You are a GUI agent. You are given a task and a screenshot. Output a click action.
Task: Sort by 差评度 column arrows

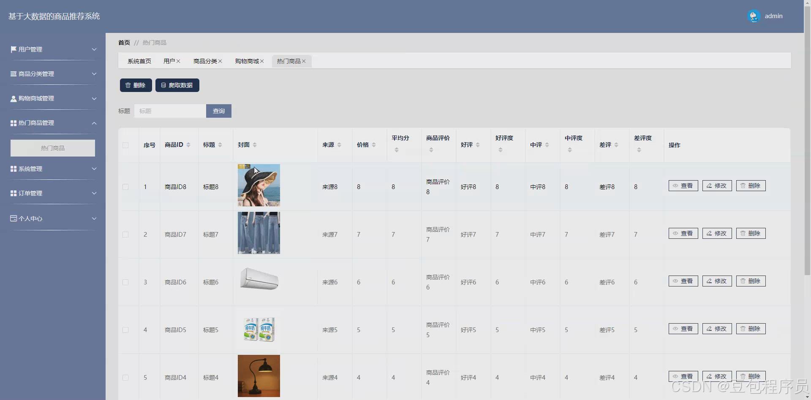click(x=639, y=150)
